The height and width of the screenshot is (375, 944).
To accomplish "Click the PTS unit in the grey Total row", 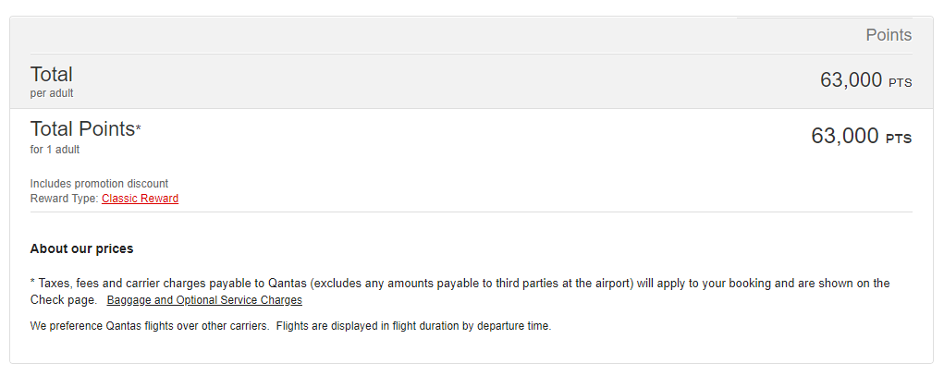I will point(900,83).
